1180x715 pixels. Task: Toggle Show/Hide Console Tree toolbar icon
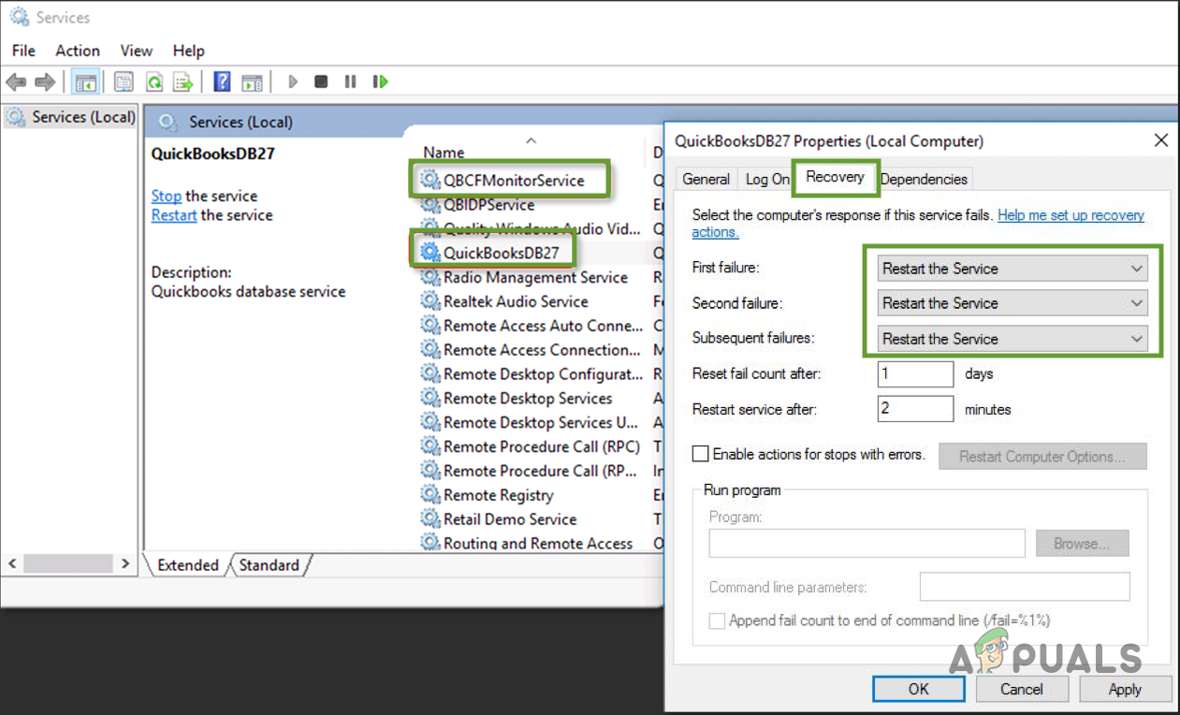pos(85,82)
